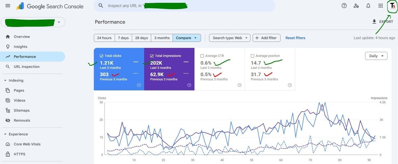Click the Reset filters link
This screenshot has width=398, height=164.
(x=295, y=38)
